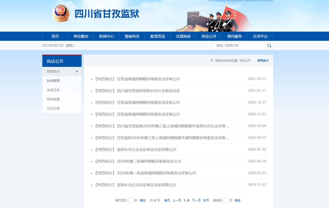Expand the 公示公告 sidebar arrow

coord(77,108)
